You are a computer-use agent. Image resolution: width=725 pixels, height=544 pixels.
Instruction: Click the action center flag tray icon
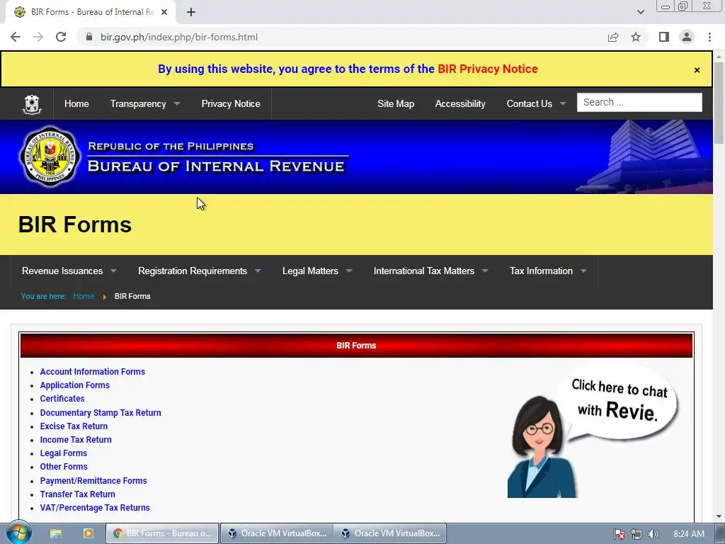[619, 534]
